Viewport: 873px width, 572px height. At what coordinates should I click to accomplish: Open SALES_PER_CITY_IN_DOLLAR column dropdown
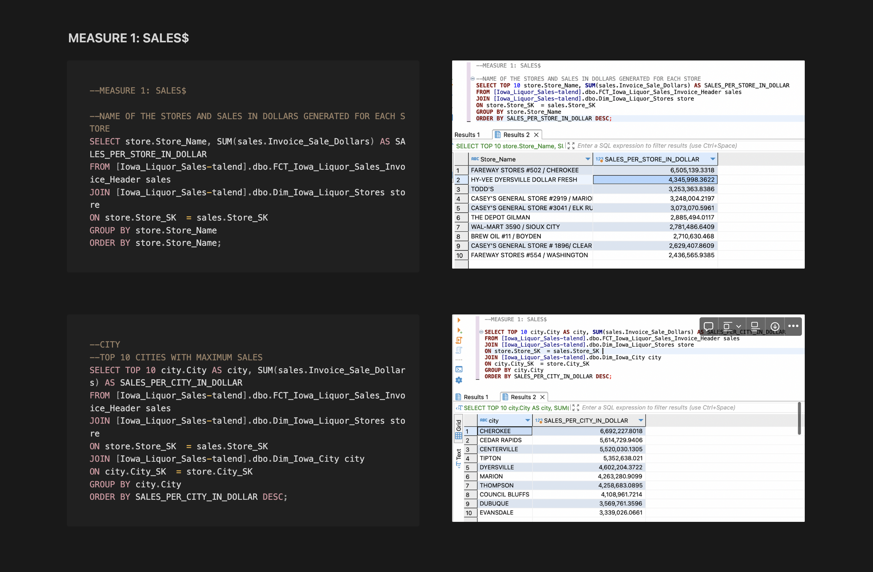(x=641, y=420)
